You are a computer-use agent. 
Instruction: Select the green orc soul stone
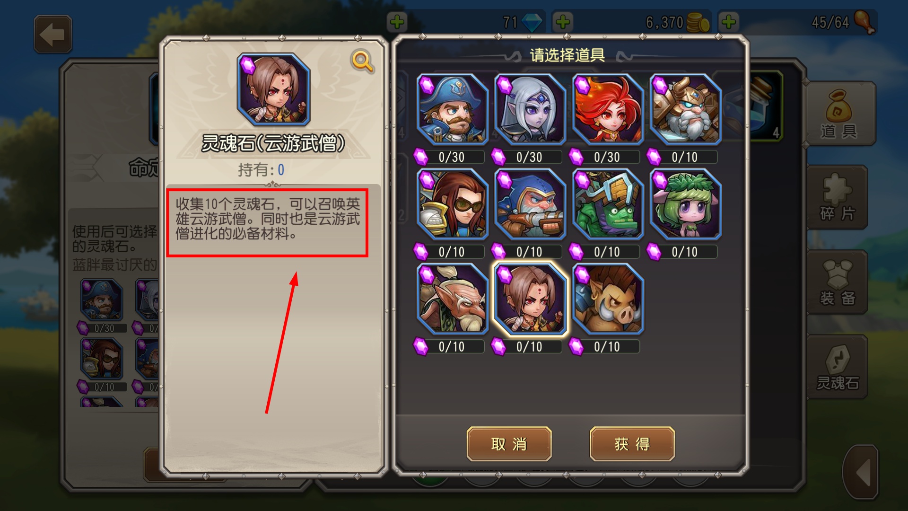pyautogui.click(x=608, y=204)
